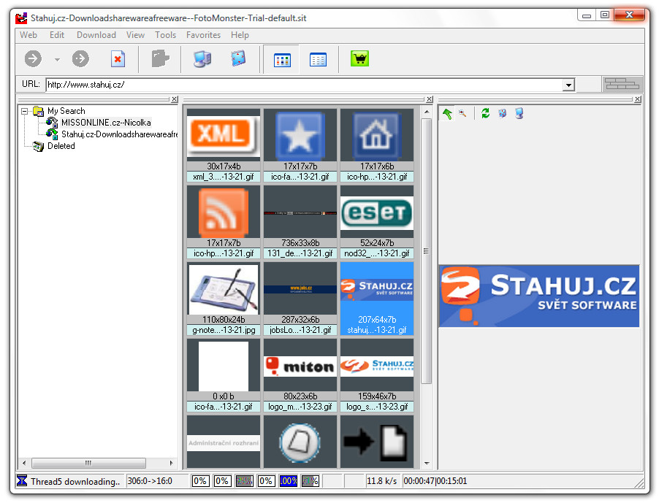Click the blue picture icon in preview toolbar
The image size is (659, 503).
[502, 113]
